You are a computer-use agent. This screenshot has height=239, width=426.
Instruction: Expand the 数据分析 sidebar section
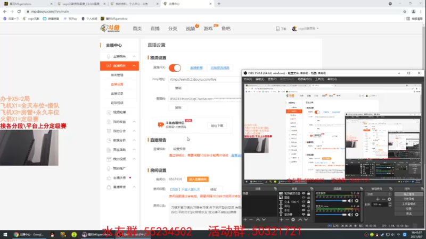[x=134, y=140]
